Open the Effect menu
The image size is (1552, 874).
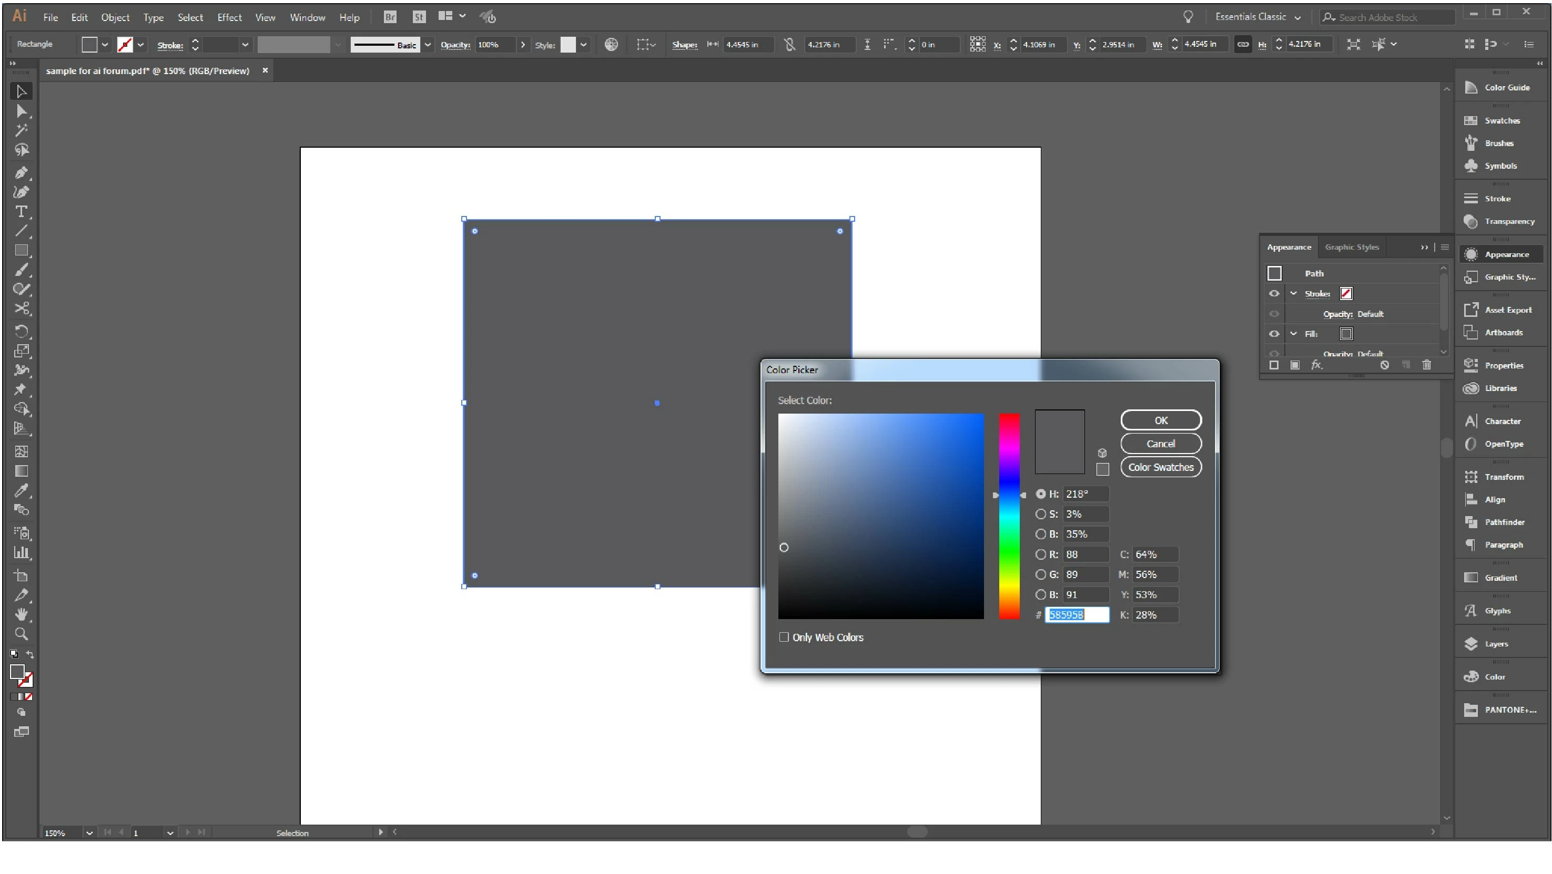click(x=229, y=17)
